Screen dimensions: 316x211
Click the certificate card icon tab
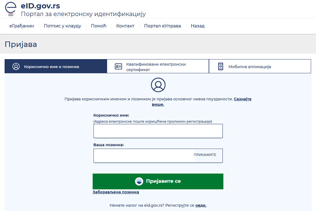[118, 67]
